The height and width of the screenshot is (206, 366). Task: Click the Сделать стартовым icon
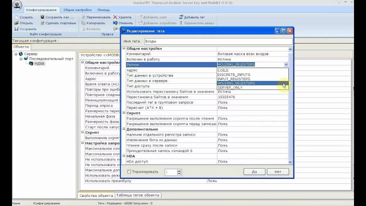[x=42, y=23]
